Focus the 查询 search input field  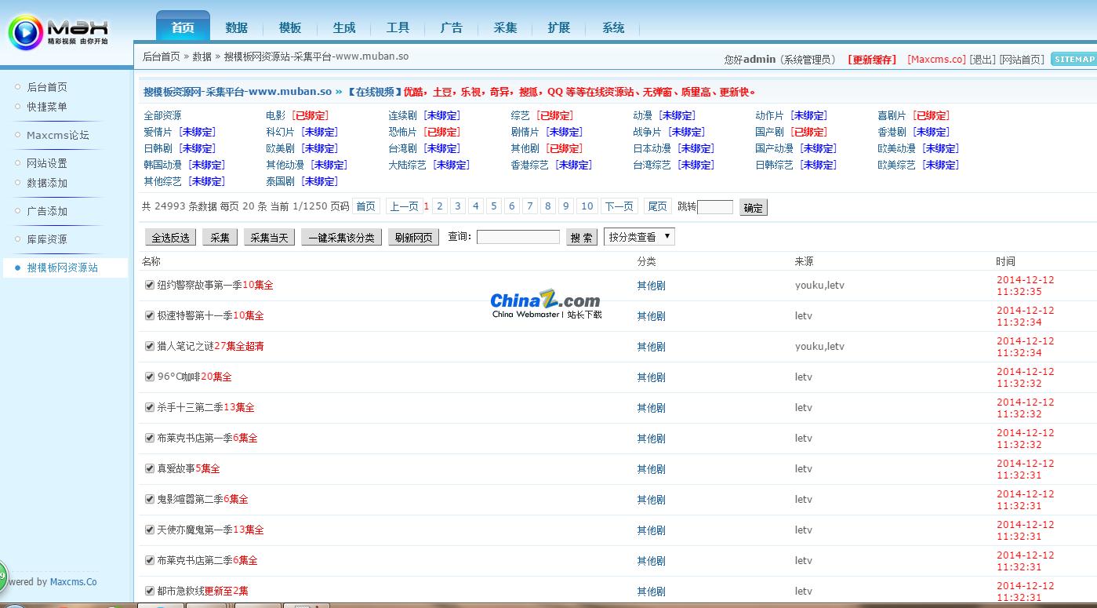point(518,237)
